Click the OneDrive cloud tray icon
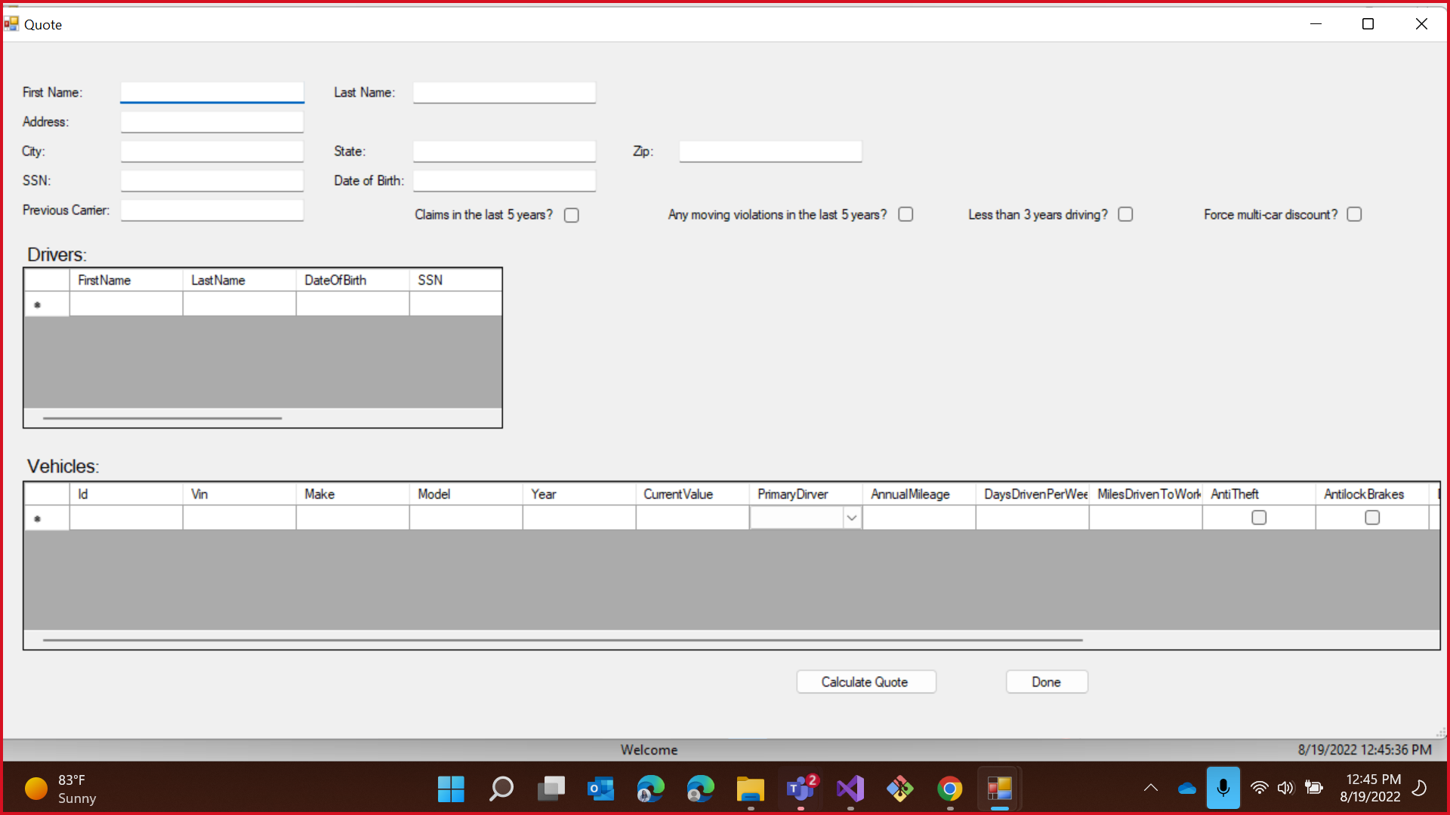Screen dimensions: 1450x815 1186,789
